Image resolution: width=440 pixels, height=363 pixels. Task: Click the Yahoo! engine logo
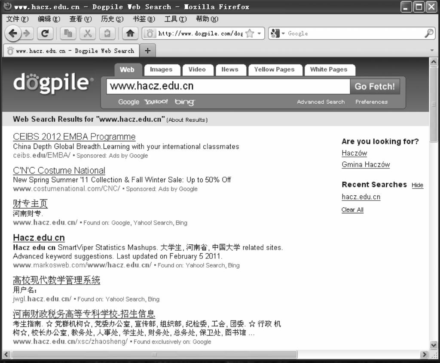point(156,102)
